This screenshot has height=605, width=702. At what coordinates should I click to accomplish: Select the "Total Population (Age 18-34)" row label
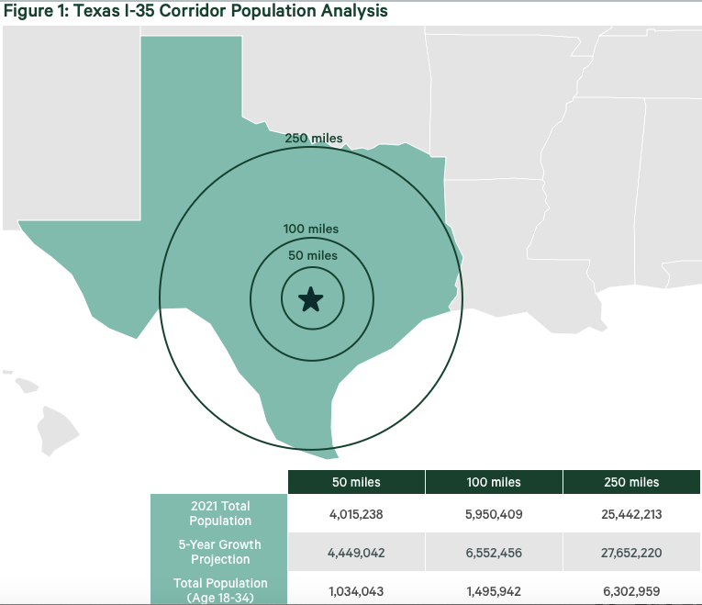(219, 589)
